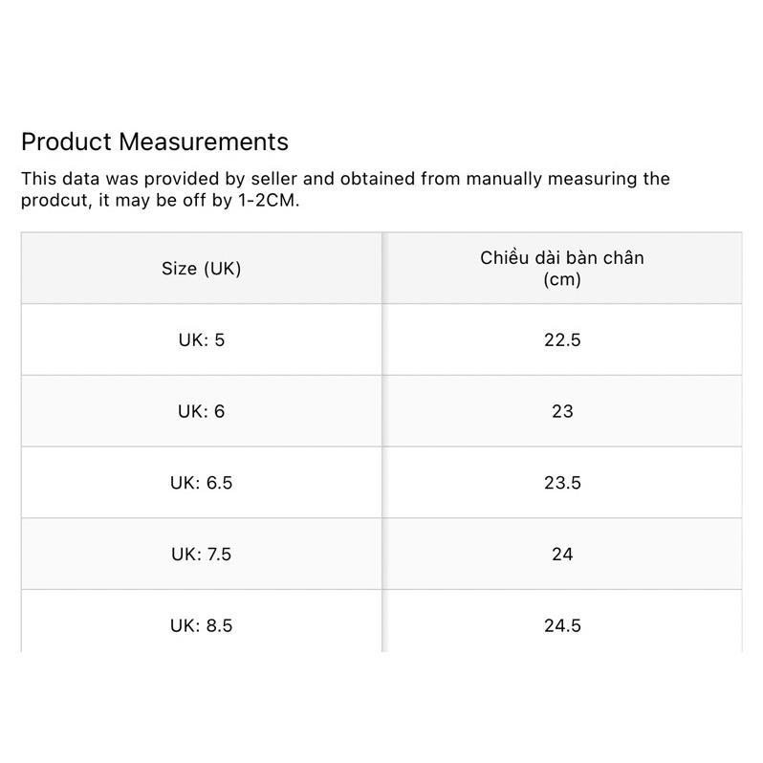The width and height of the screenshot is (763, 763).
Task: Click the word 'Measurements' in title
Action: [204, 142]
